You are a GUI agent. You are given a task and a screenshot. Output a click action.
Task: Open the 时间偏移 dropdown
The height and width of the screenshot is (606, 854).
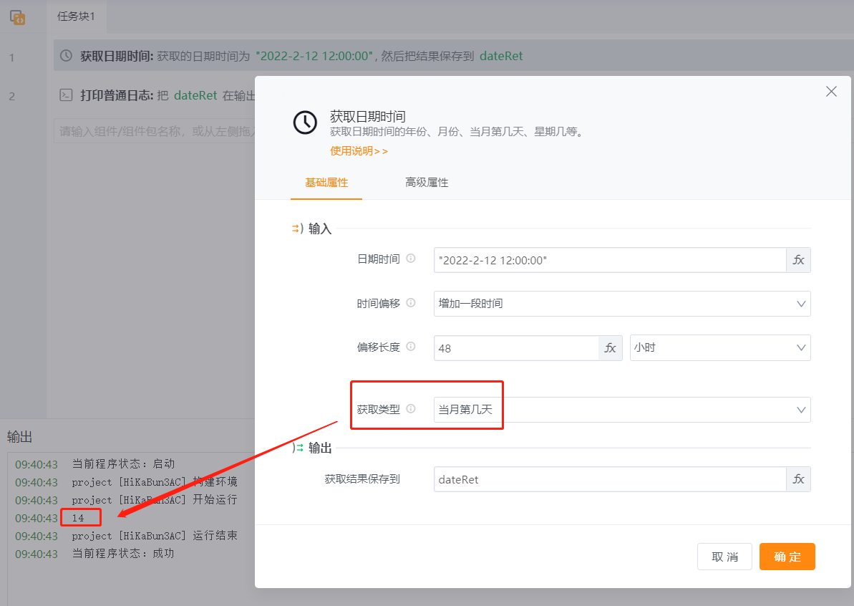click(x=621, y=304)
